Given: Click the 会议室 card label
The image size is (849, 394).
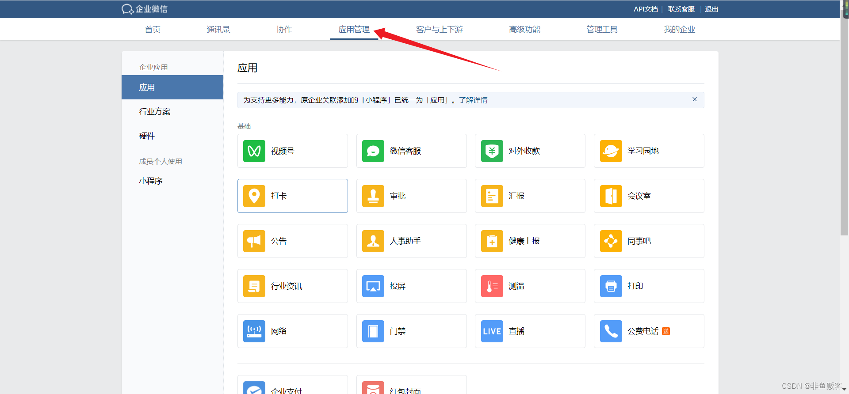Looking at the screenshot, I should click(x=639, y=196).
